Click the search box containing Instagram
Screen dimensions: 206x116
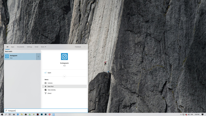[x=46, y=111]
